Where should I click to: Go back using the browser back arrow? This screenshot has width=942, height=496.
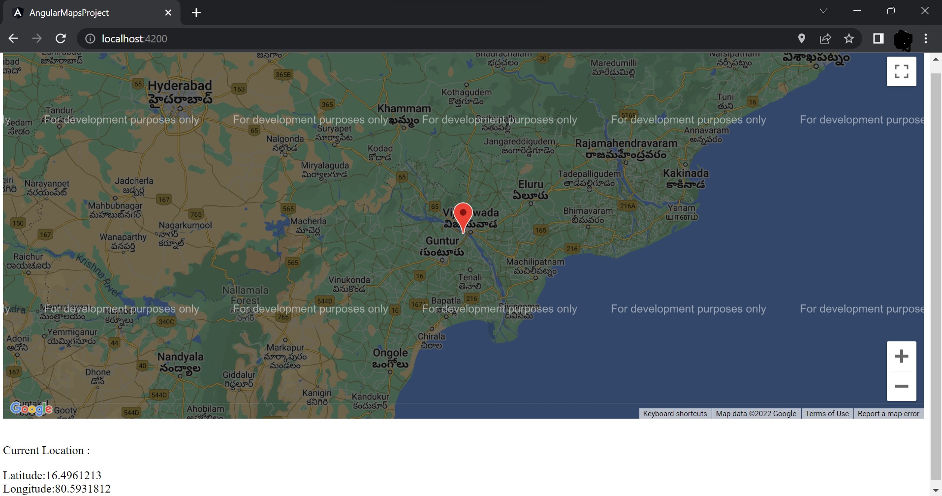tap(13, 38)
